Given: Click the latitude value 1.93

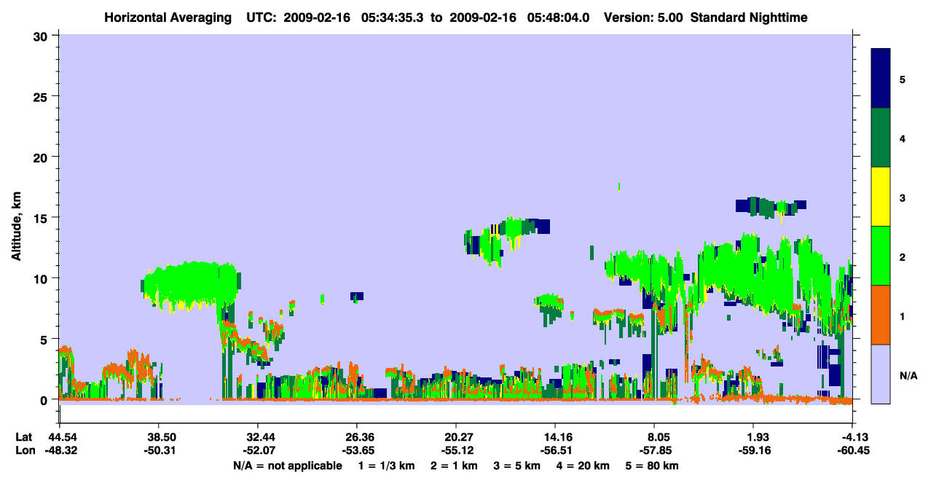Looking at the screenshot, I should point(758,437).
